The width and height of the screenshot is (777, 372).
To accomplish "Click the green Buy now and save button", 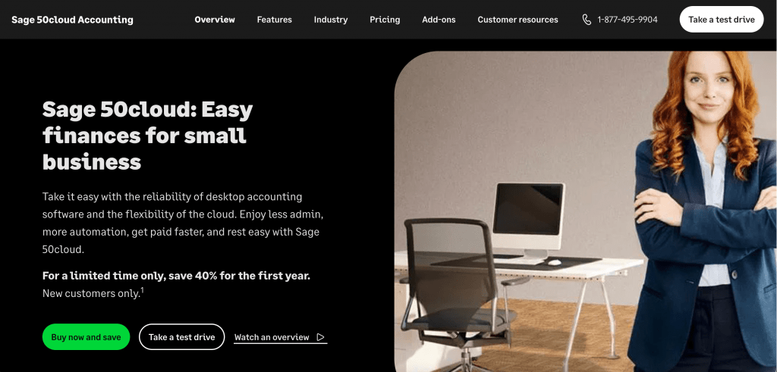I will (87, 337).
